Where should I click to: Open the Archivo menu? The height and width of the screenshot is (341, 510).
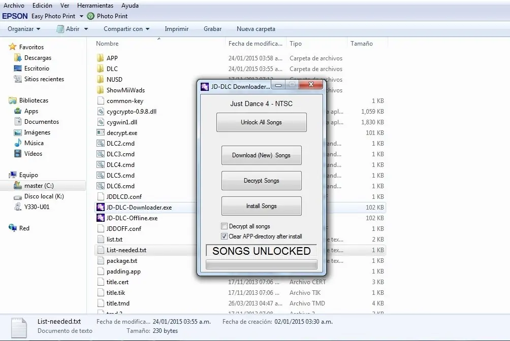[14, 6]
